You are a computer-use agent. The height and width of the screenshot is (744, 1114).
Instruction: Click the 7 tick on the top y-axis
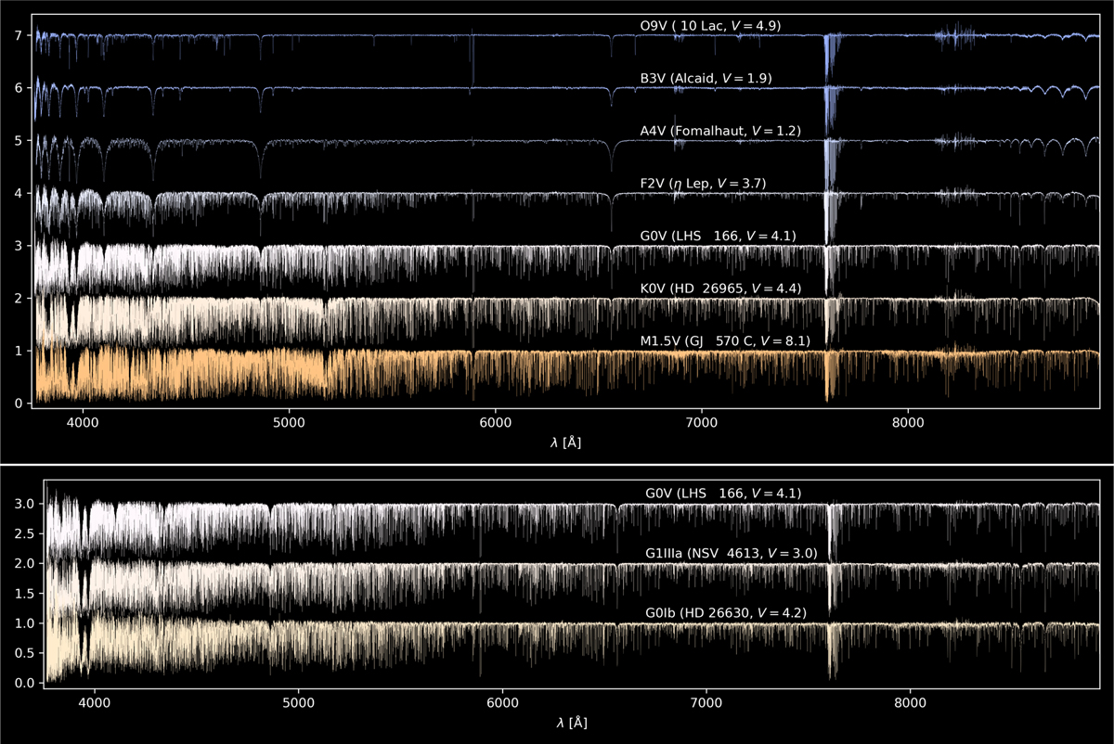[18, 35]
